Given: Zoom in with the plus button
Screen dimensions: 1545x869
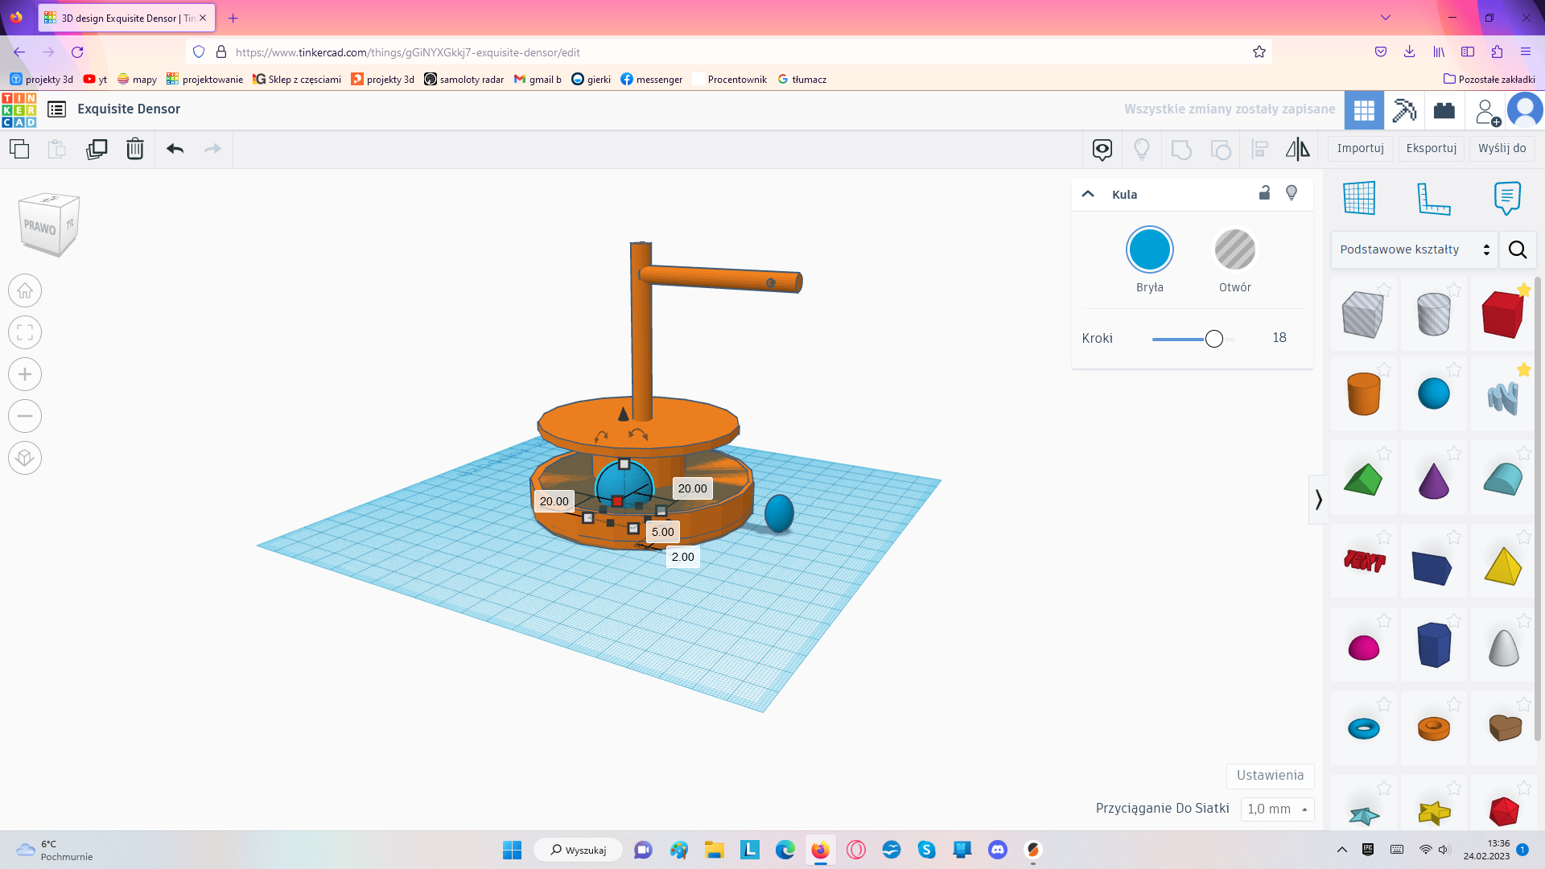Looking at the screenshot, I should point(25,374).
